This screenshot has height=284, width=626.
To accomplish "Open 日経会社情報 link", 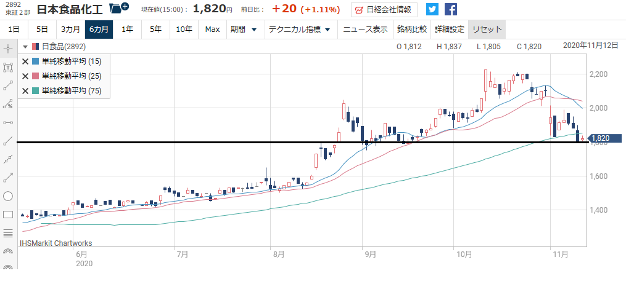I will 384,10.
